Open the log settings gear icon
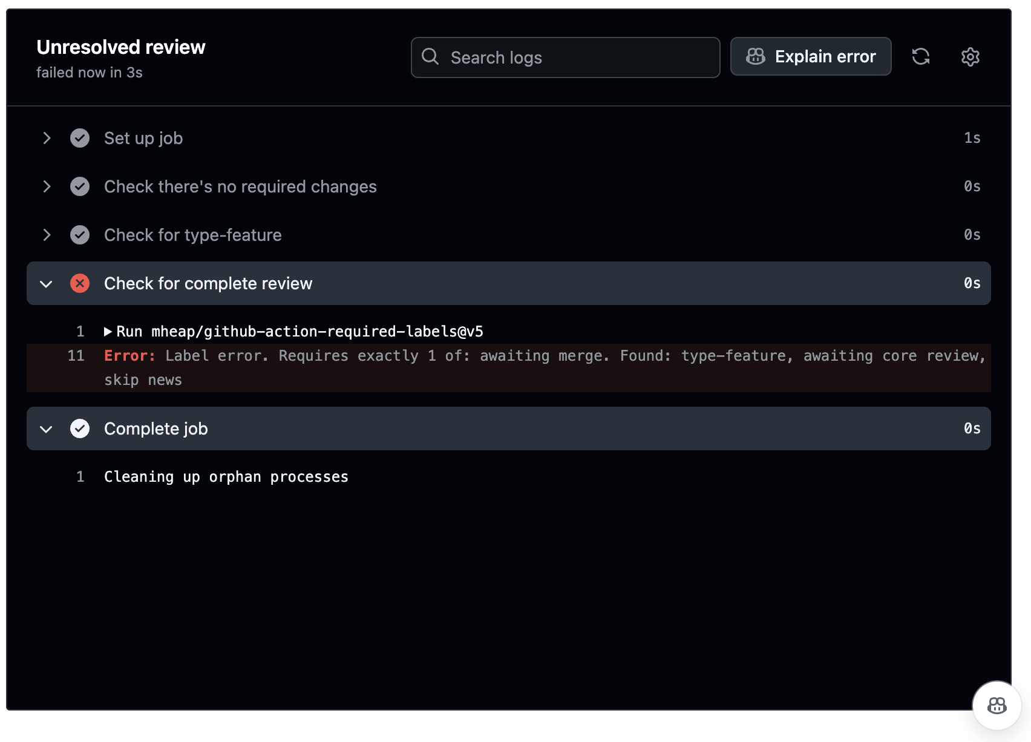1031x742 pixels. point(970,57)
